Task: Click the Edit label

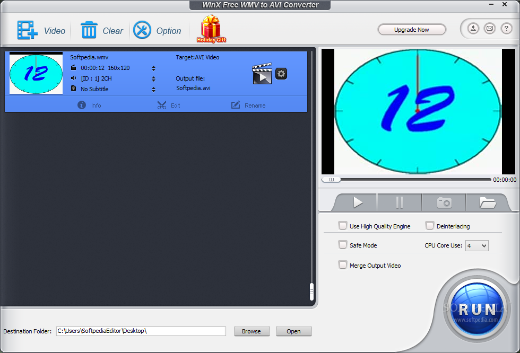Action: click(x=176, y=105)
